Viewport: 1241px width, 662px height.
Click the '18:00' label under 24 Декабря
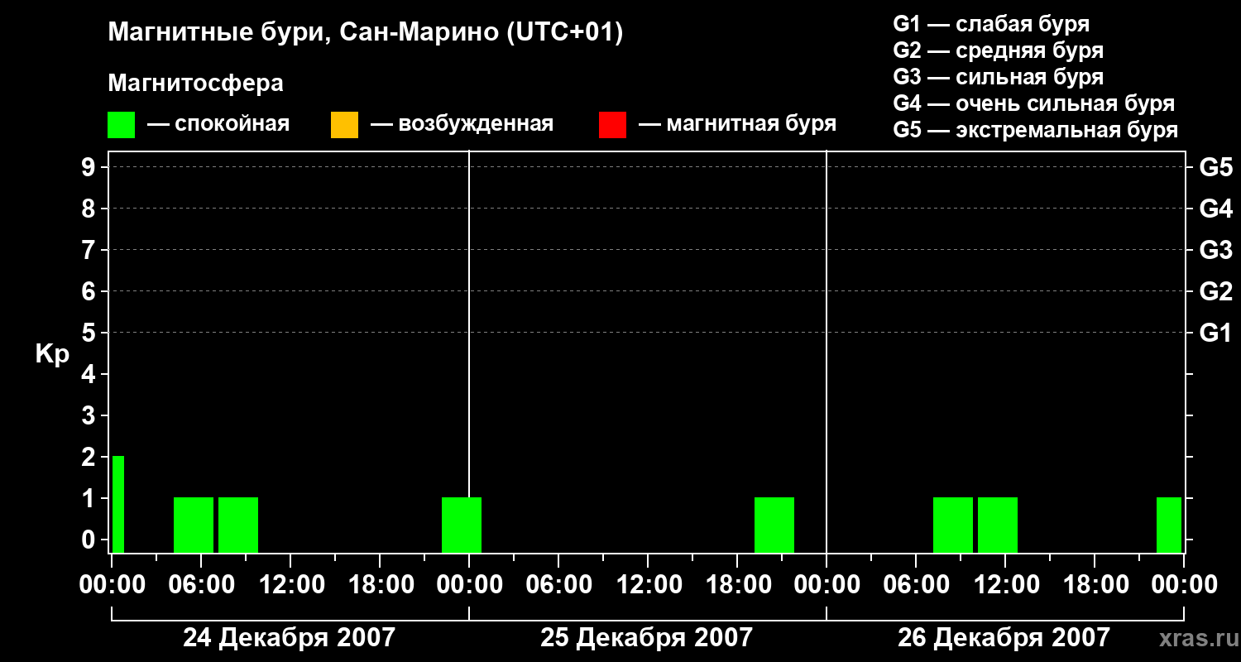click(380, 585)
